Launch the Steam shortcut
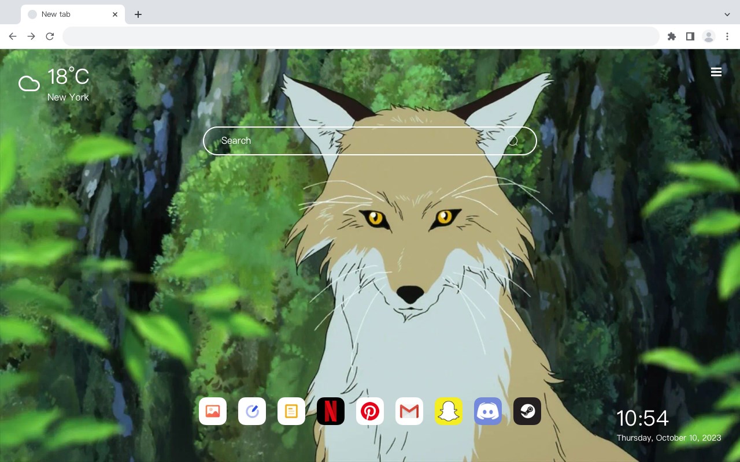740x462 pixels. [x=527, y=411]
